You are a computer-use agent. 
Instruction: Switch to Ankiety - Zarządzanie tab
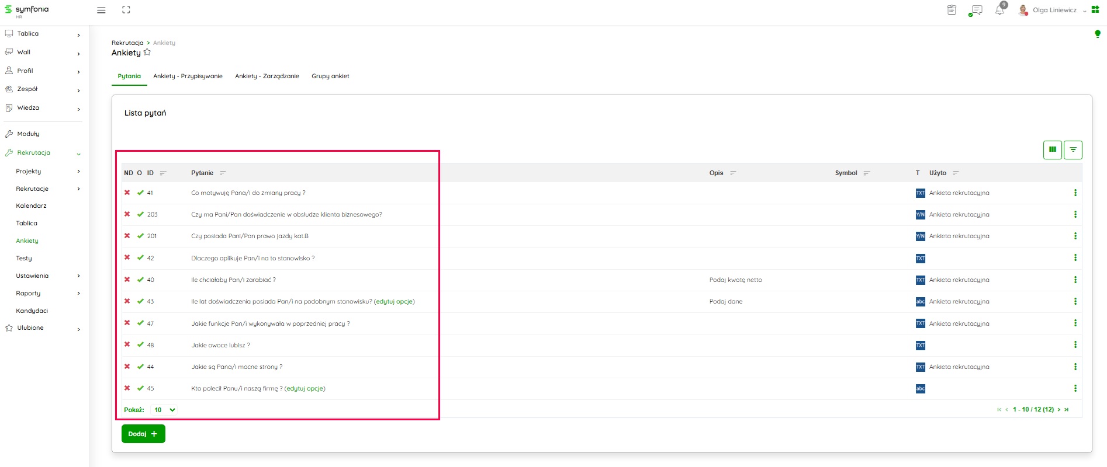[x=267, y=76]
